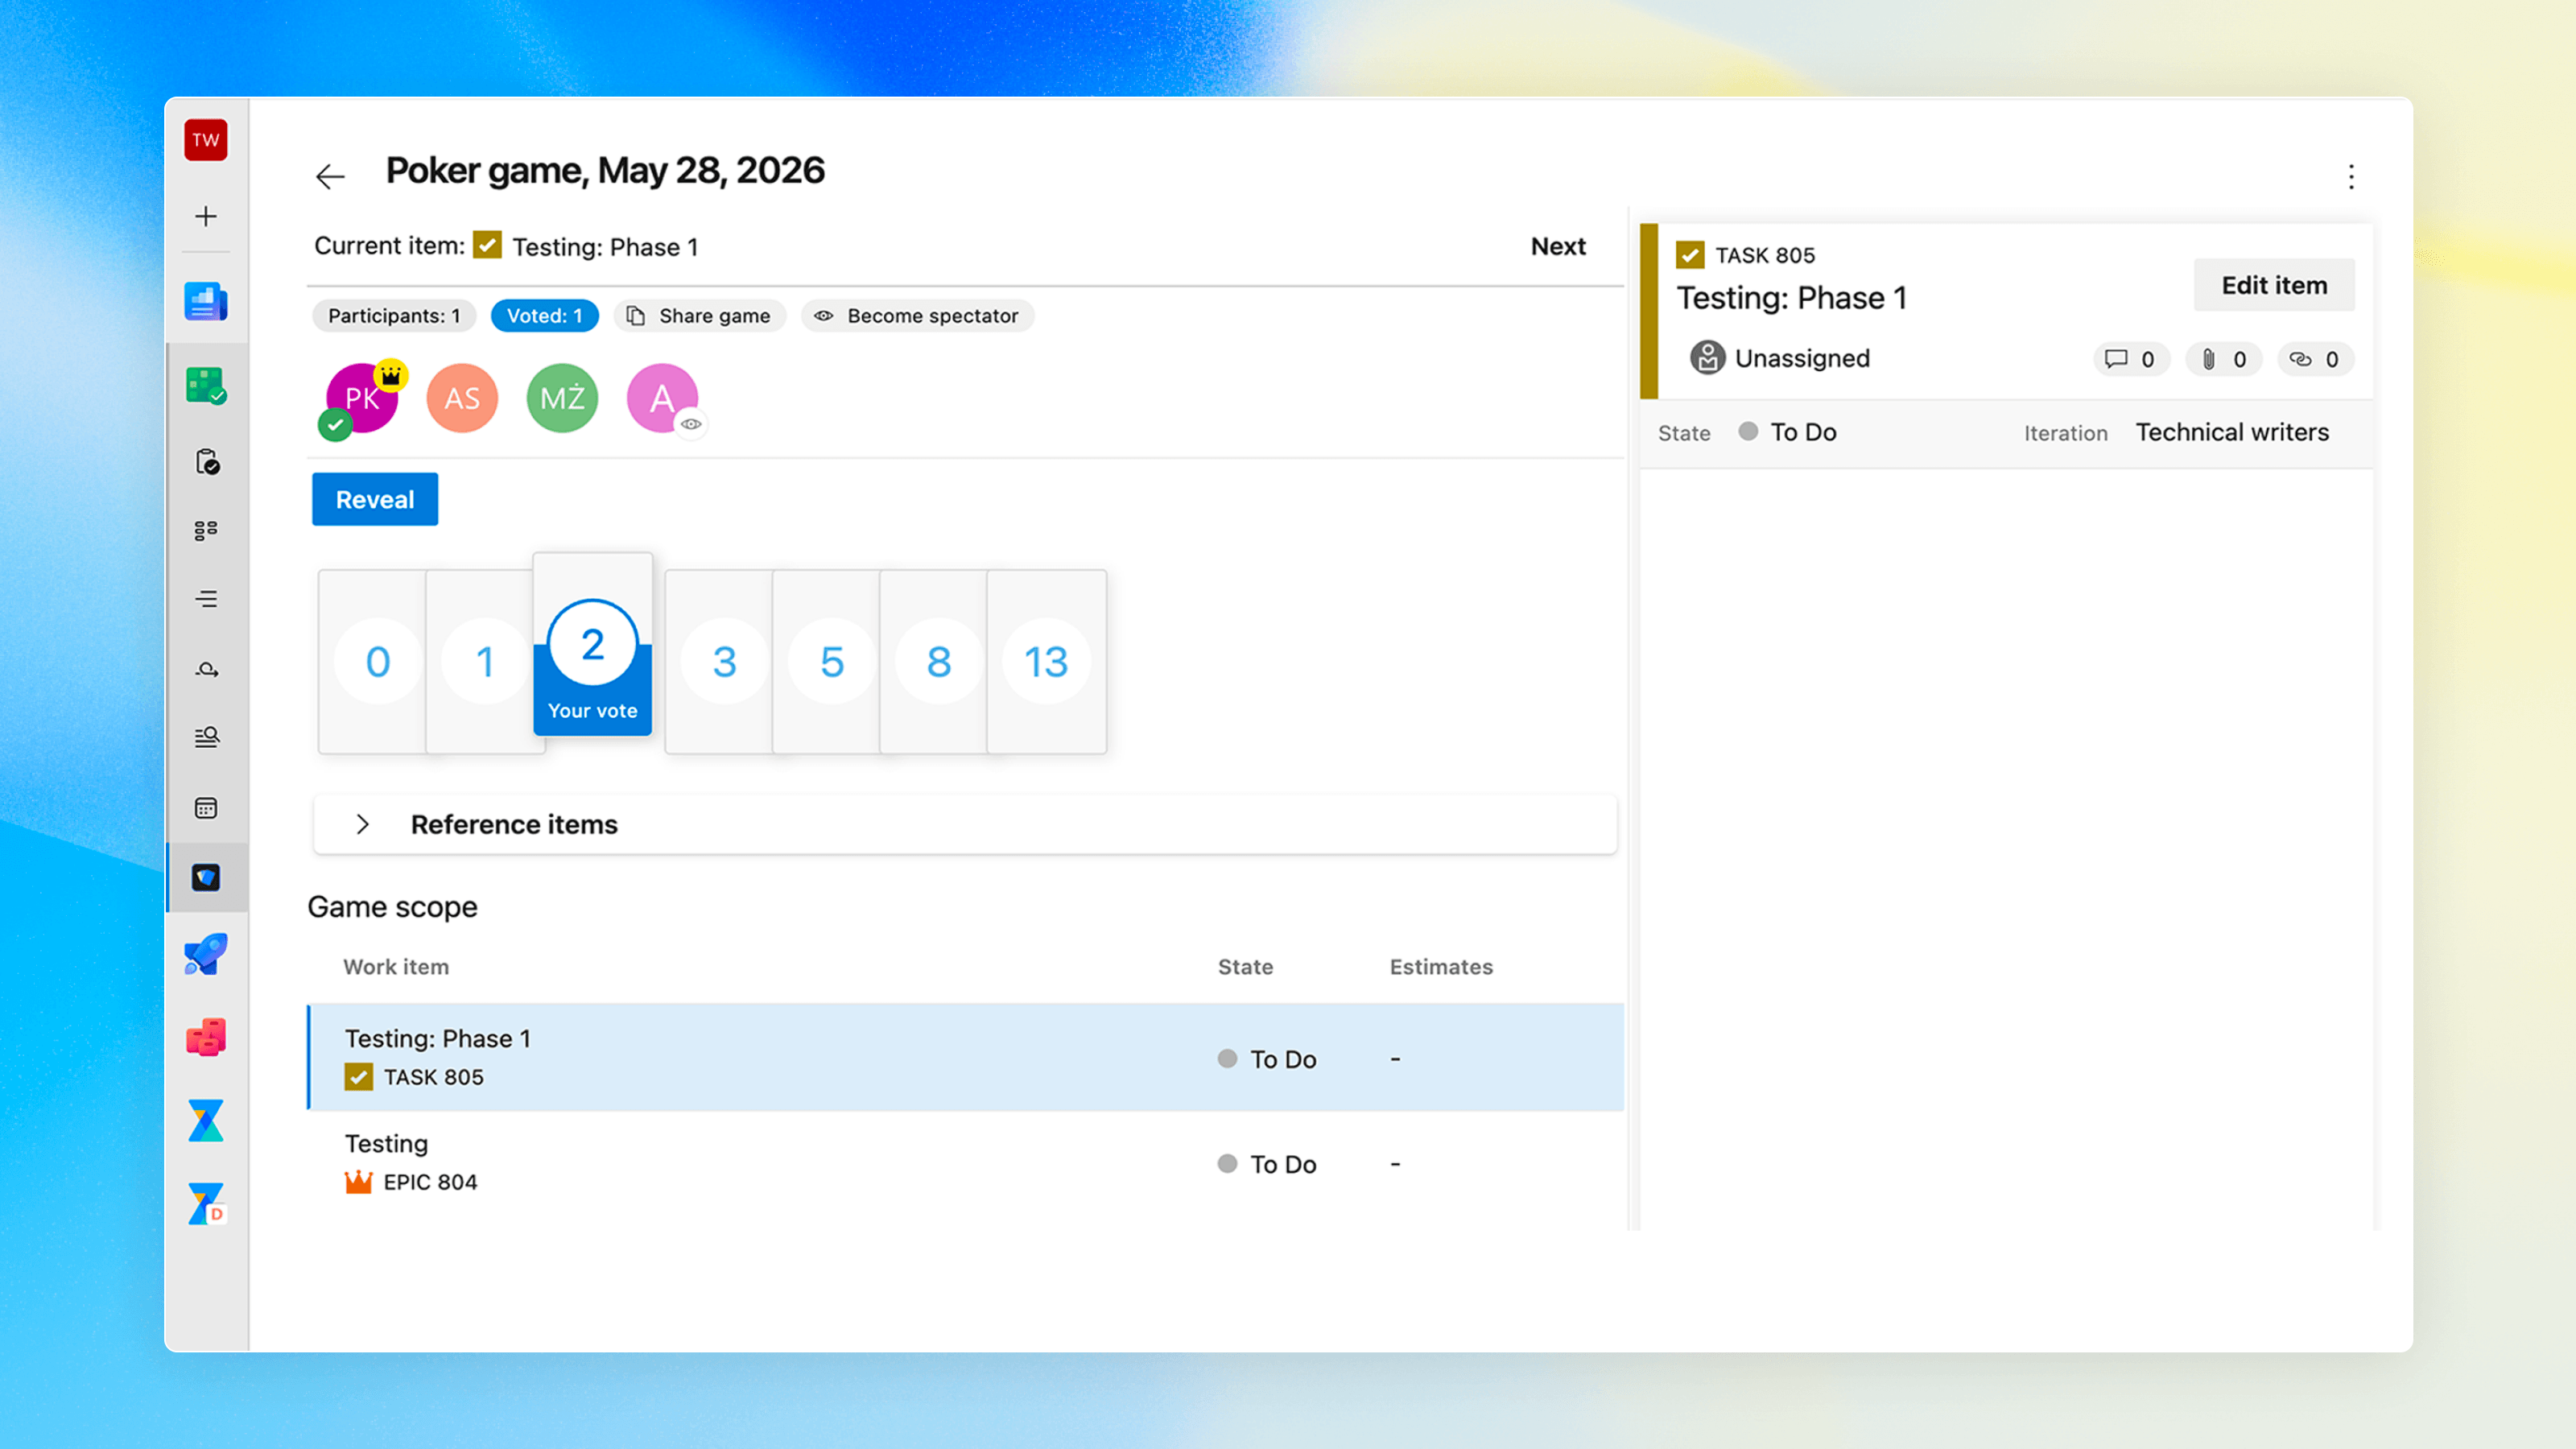Open the hourglass icon with D badge

tap(206, 1204)
